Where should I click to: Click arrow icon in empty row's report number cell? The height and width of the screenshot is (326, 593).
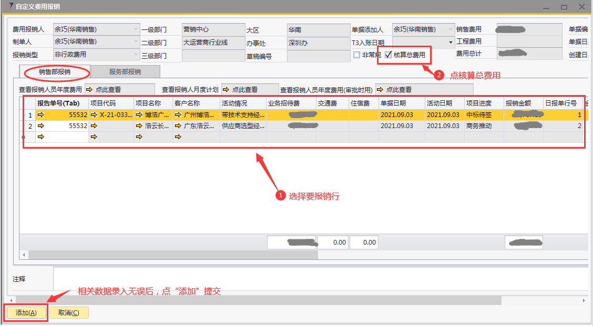[41, 137]
